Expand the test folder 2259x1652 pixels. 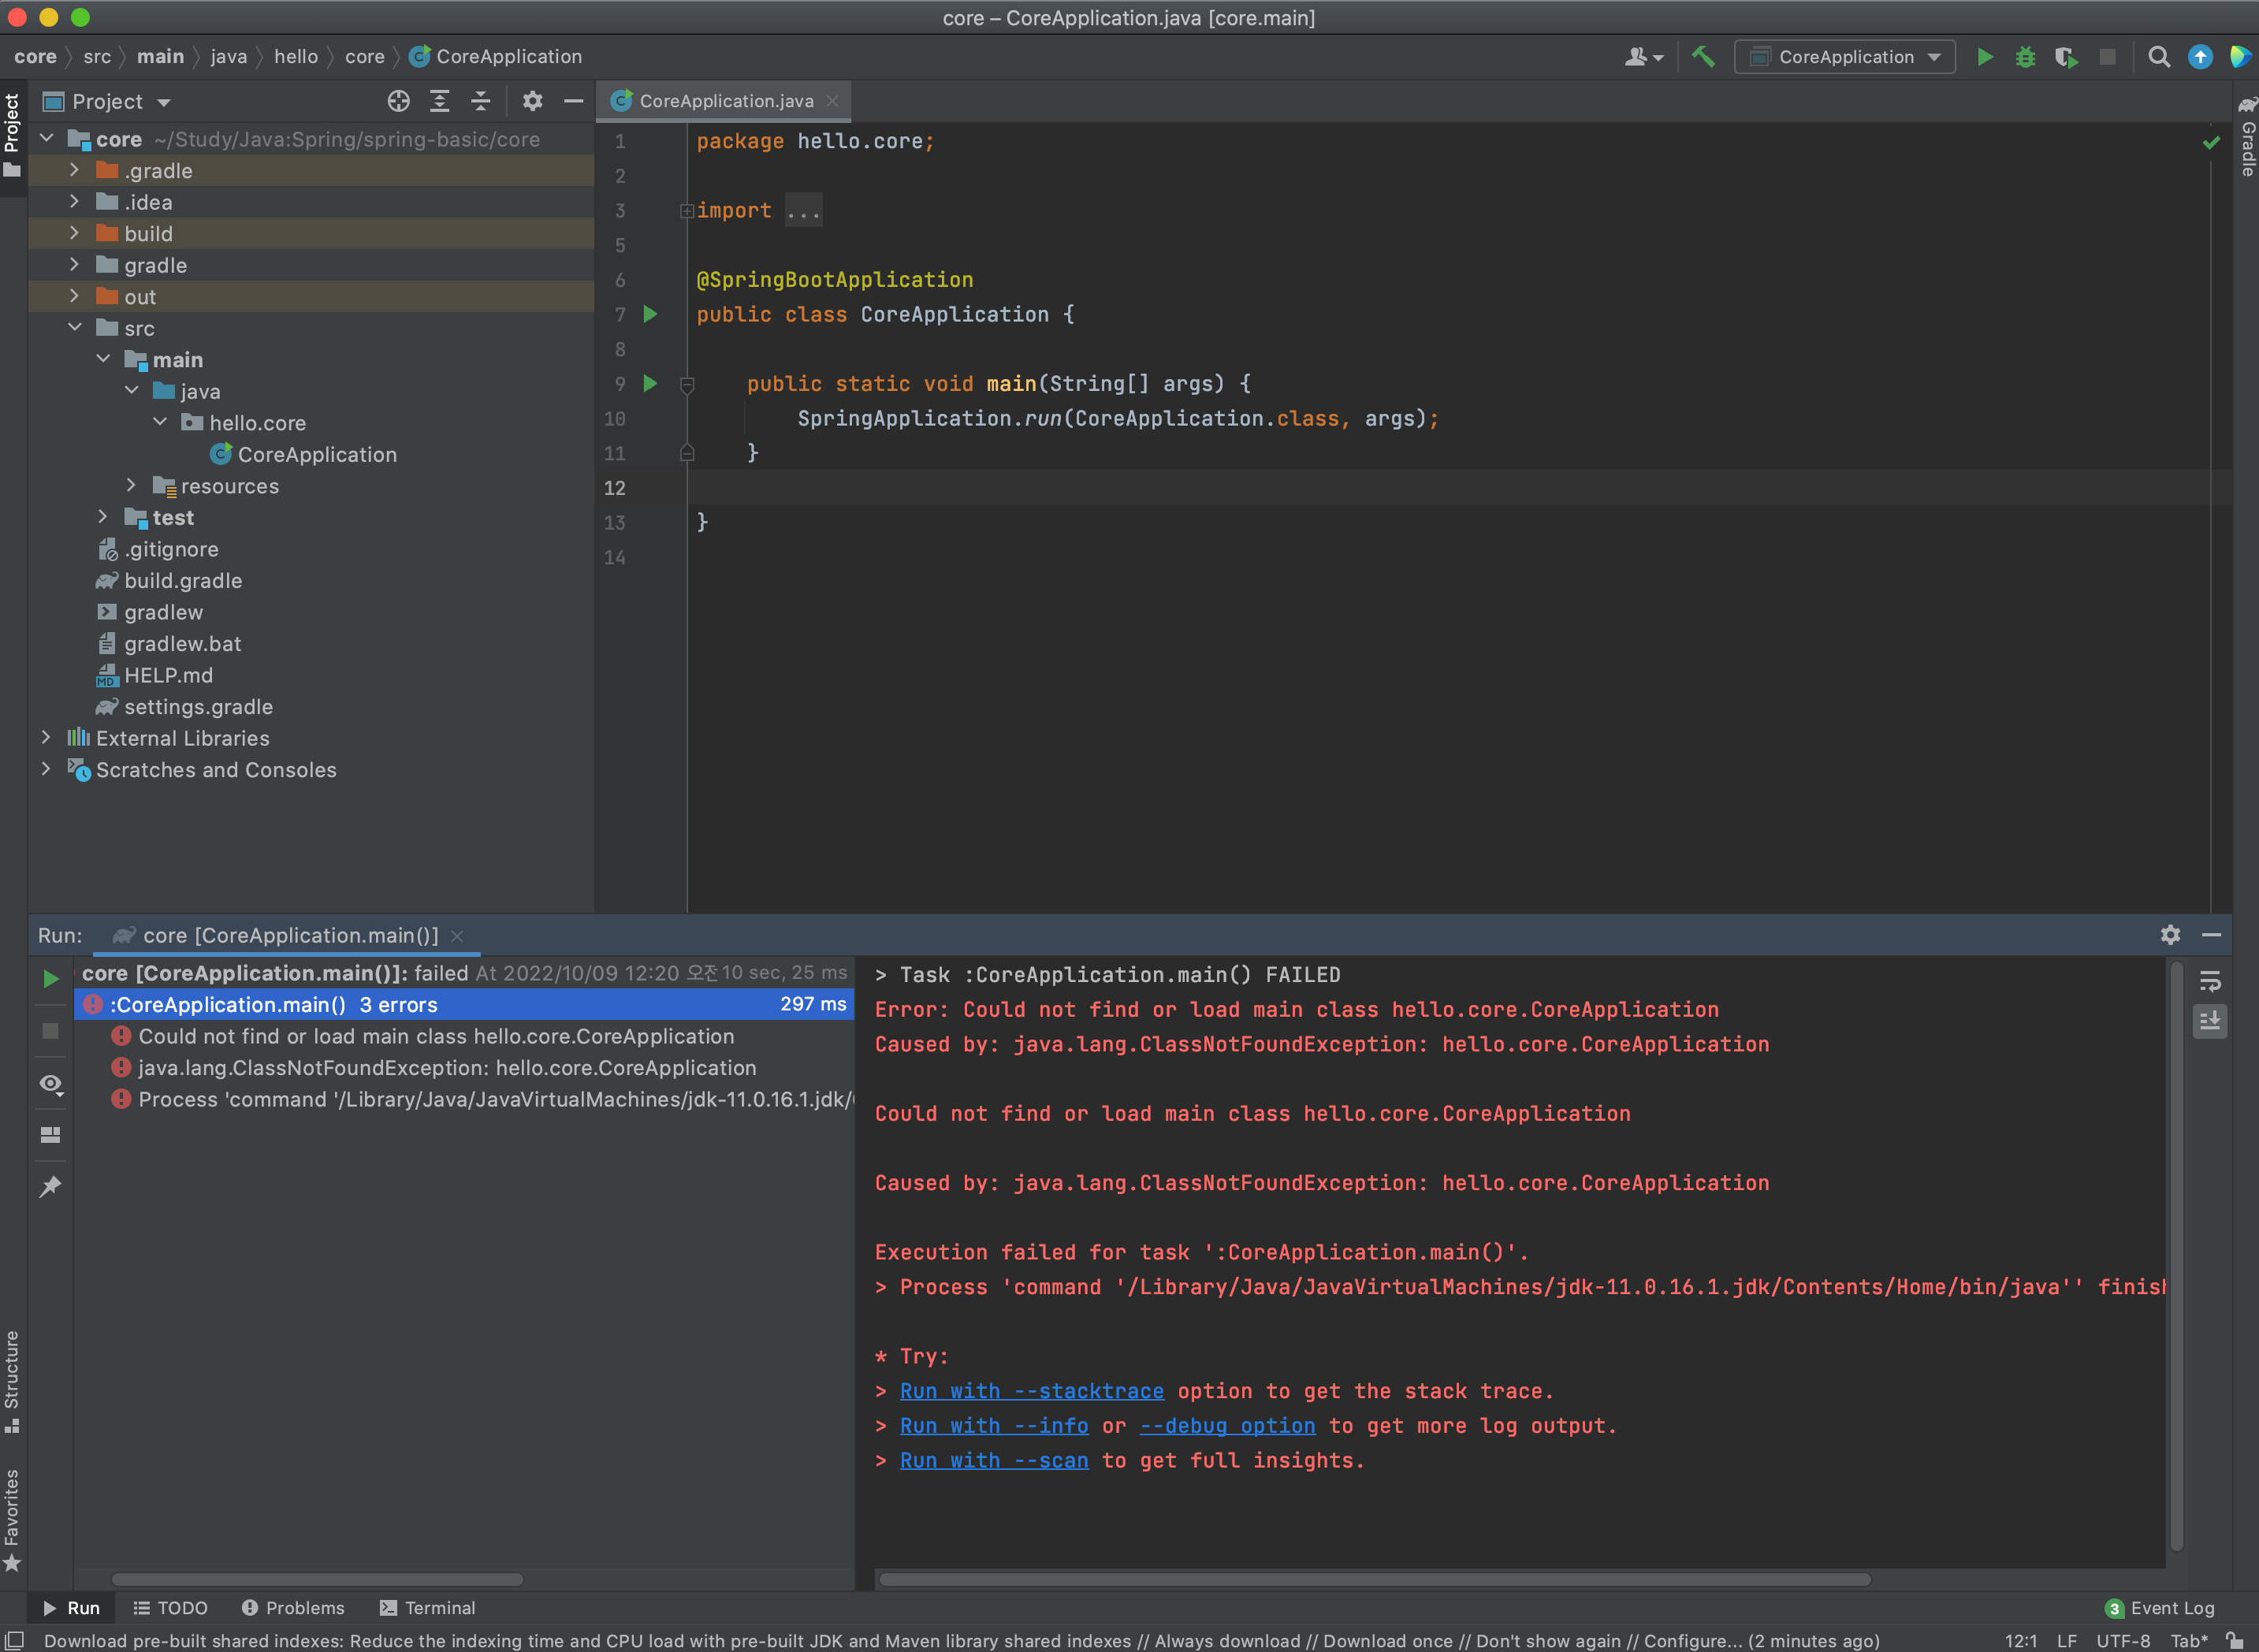(103, 517)
